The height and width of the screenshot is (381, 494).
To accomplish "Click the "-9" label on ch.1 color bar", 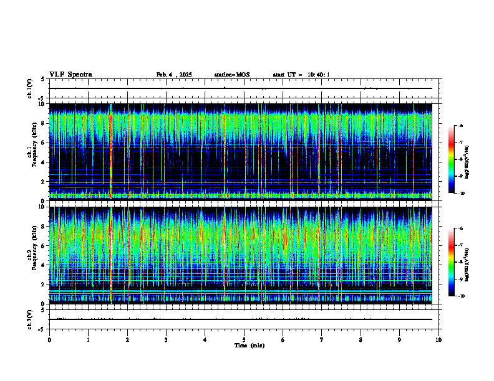I will tap(460, 176).
